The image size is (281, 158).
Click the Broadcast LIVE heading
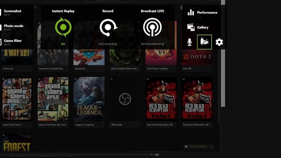pyautogui.click(x=152, y=11)
